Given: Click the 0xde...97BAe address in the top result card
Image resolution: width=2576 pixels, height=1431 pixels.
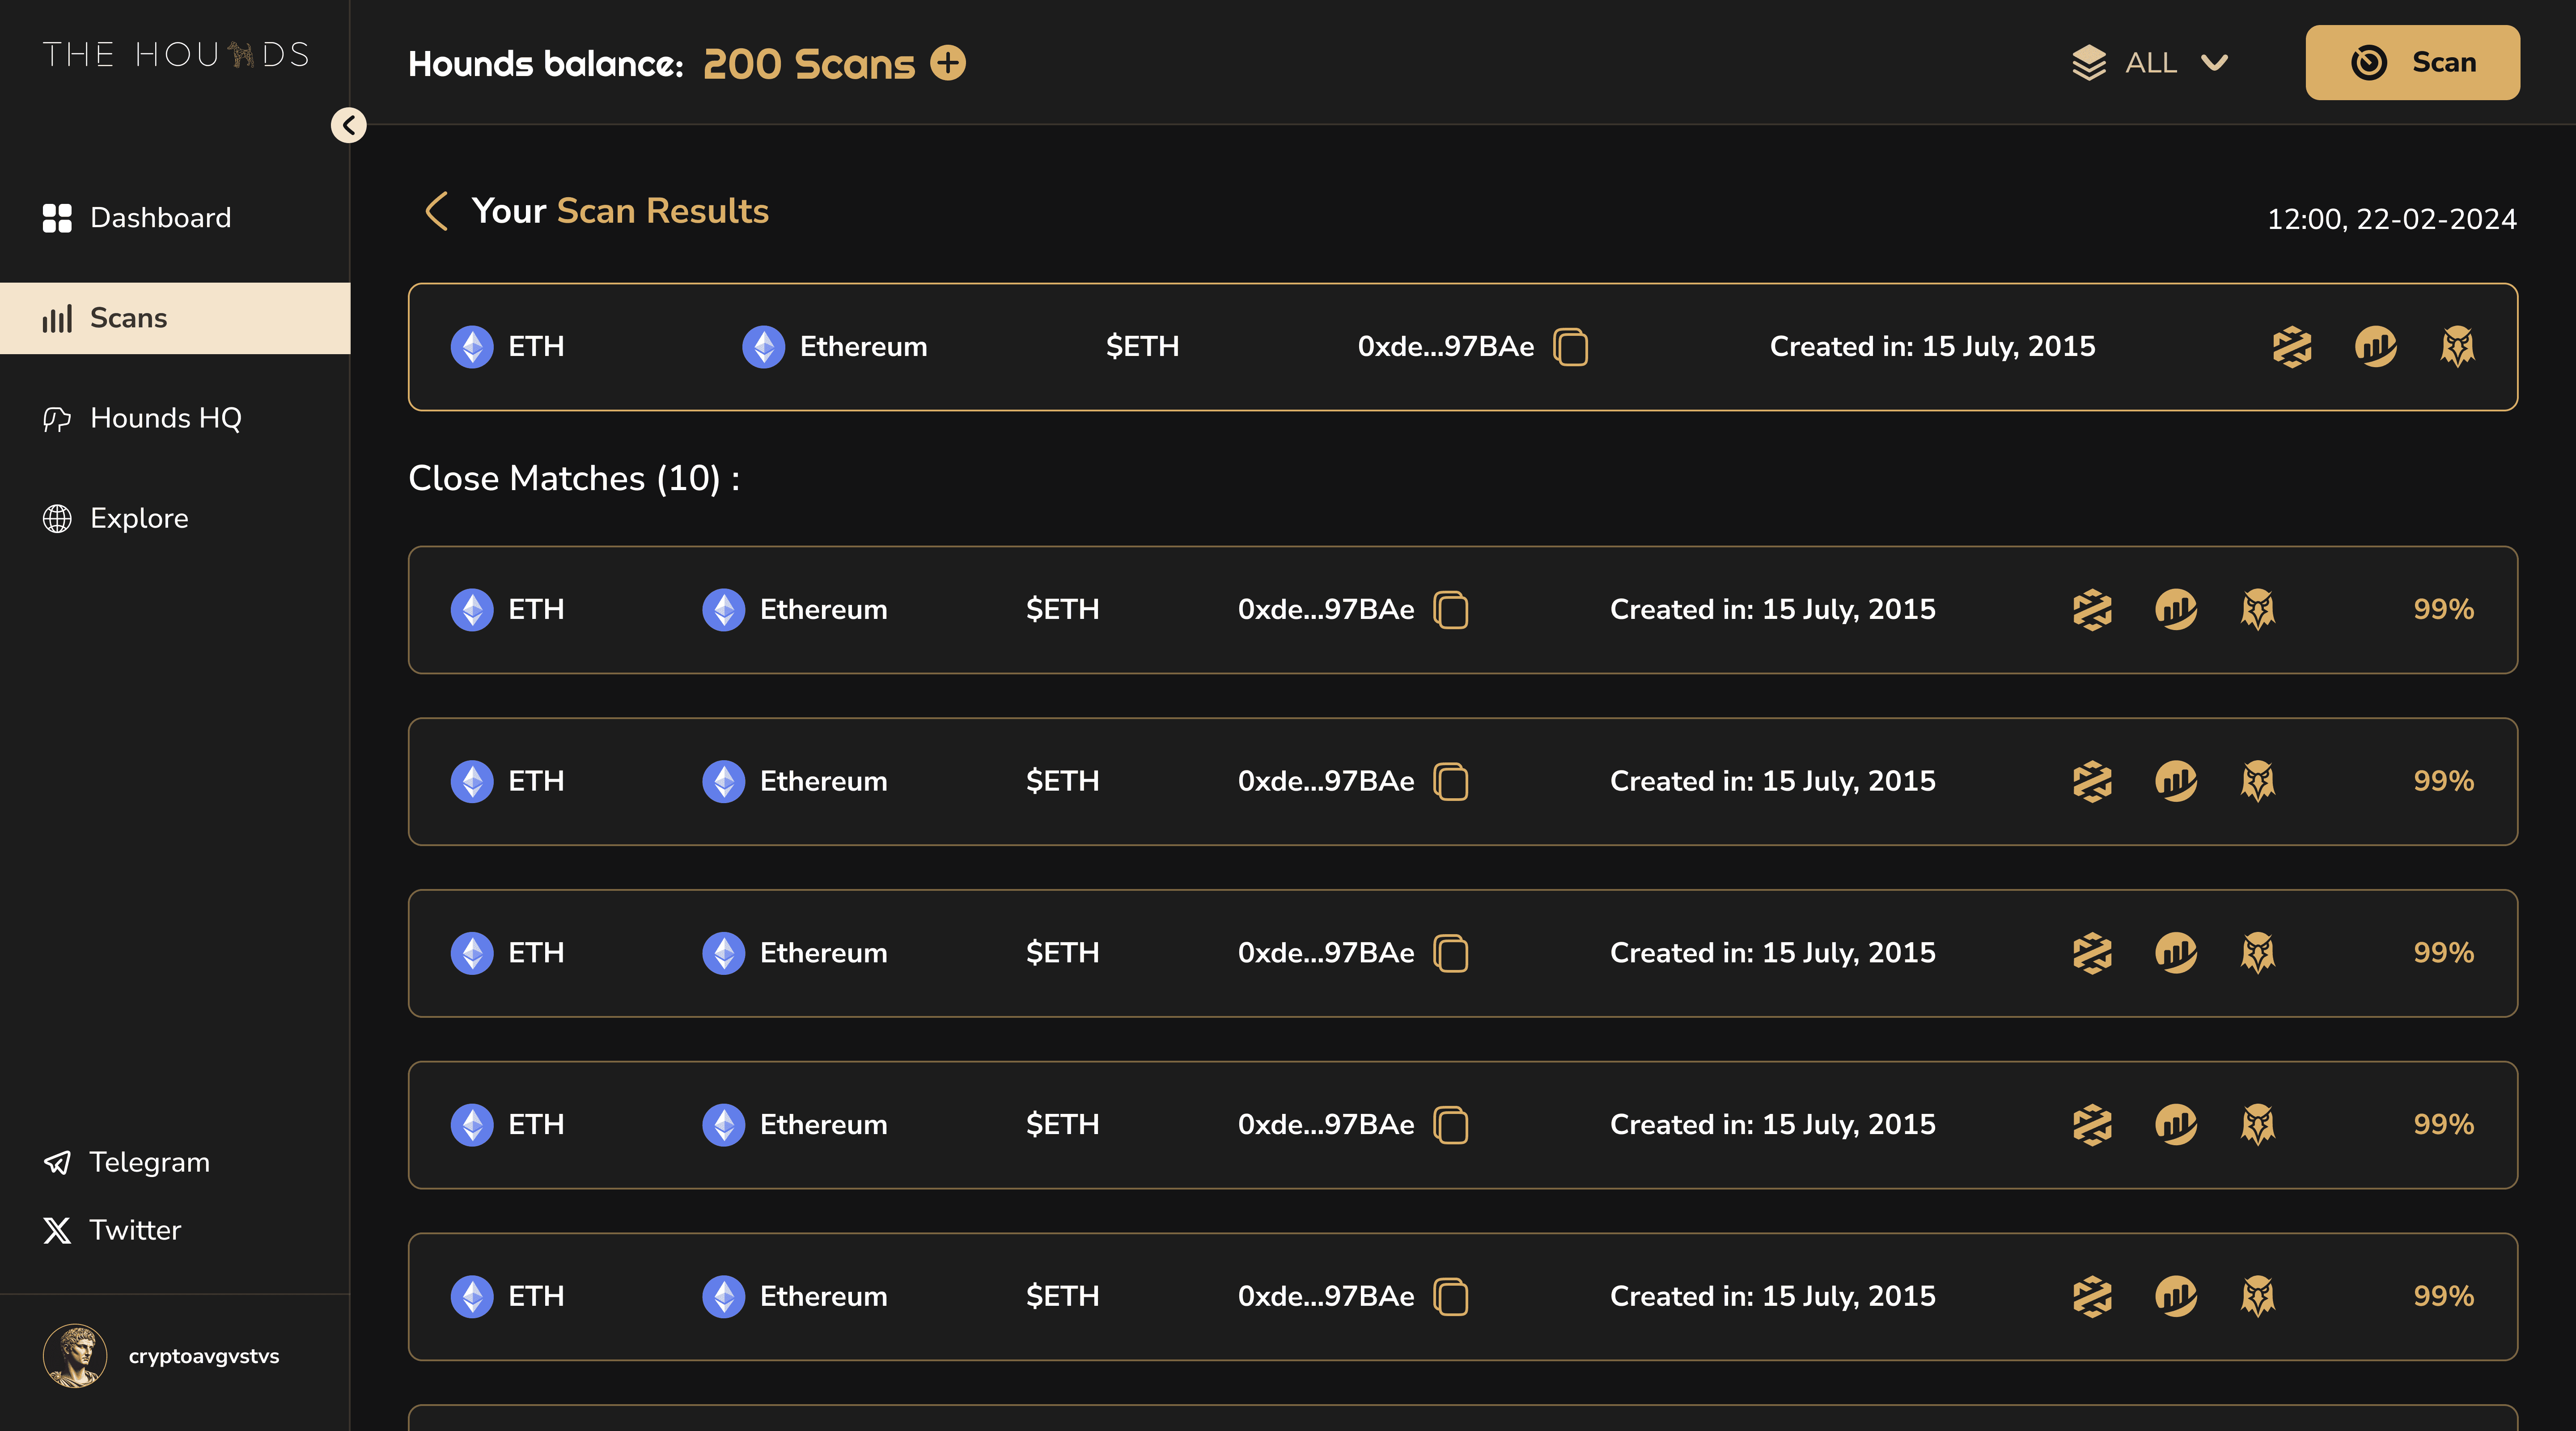Looking at the screenshot, I should [1445, 347].
